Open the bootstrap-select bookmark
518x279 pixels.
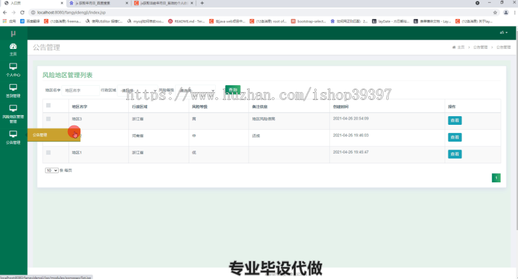308,21
